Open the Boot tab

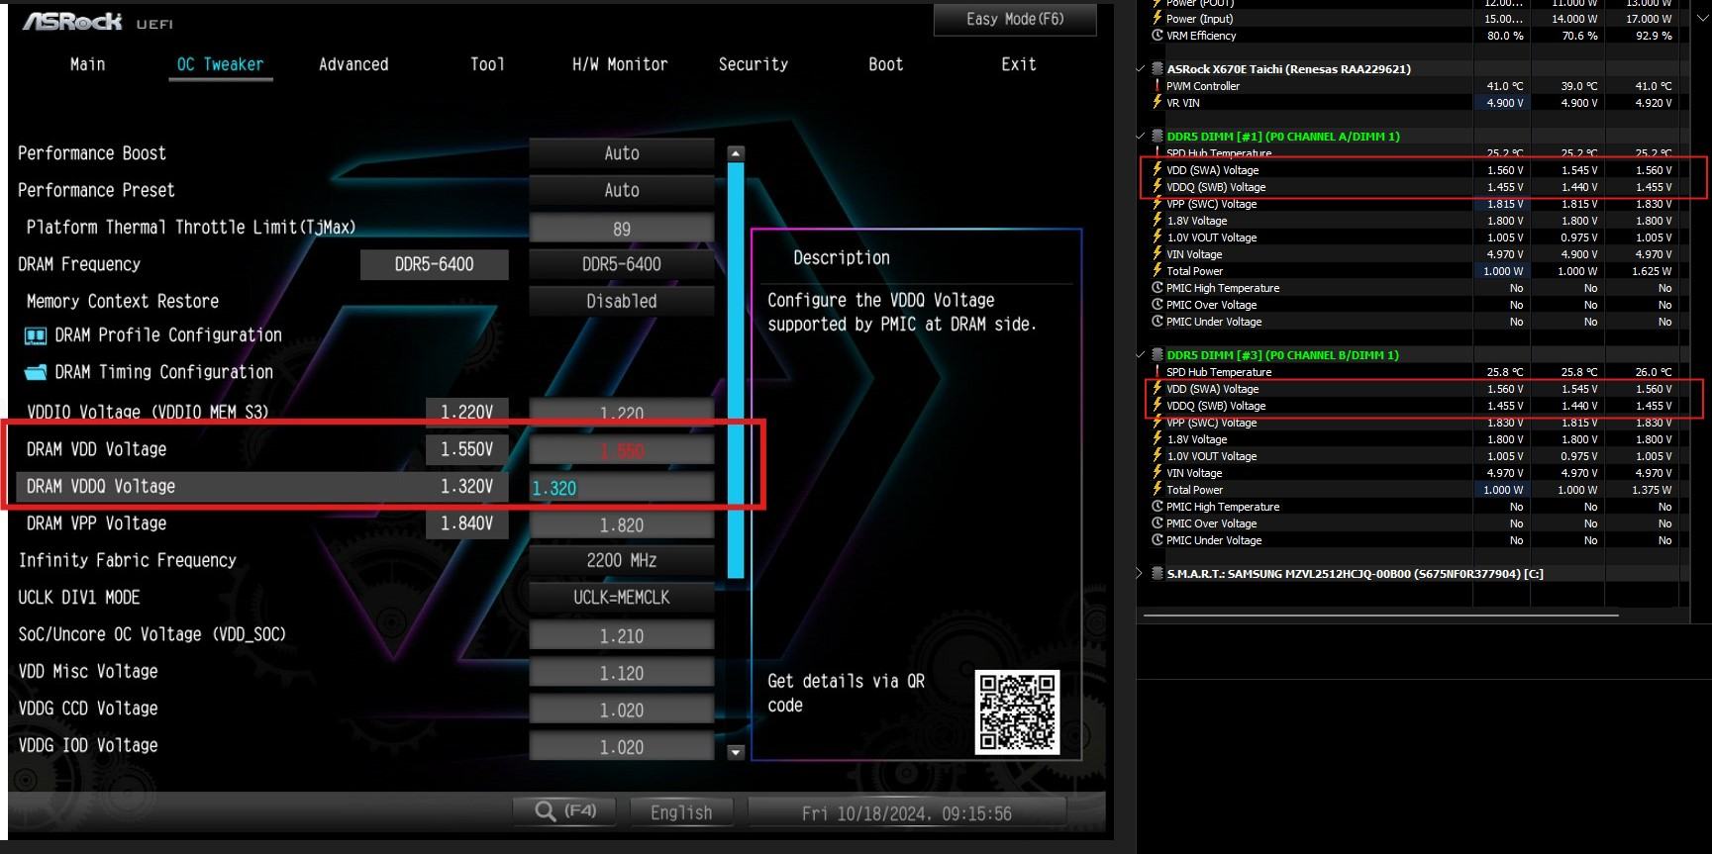click(886, 64)
